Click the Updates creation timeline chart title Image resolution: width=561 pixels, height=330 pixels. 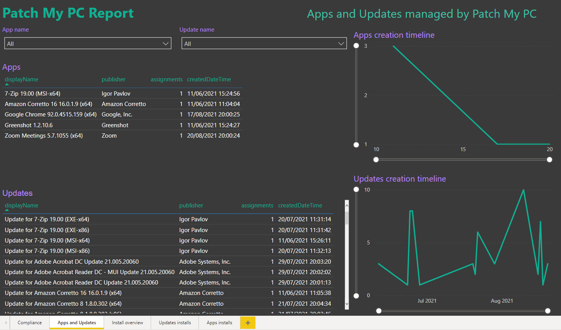pos(400,179)
